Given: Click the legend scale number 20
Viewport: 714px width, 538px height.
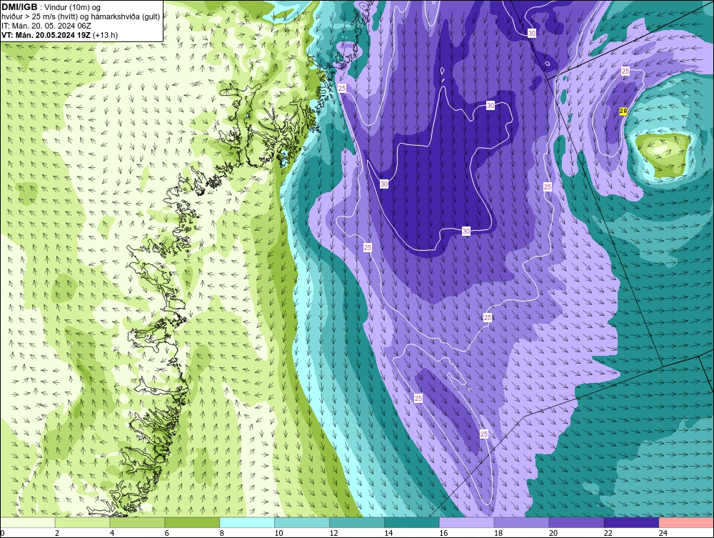Looking at the screenshot, I should 553,533.
